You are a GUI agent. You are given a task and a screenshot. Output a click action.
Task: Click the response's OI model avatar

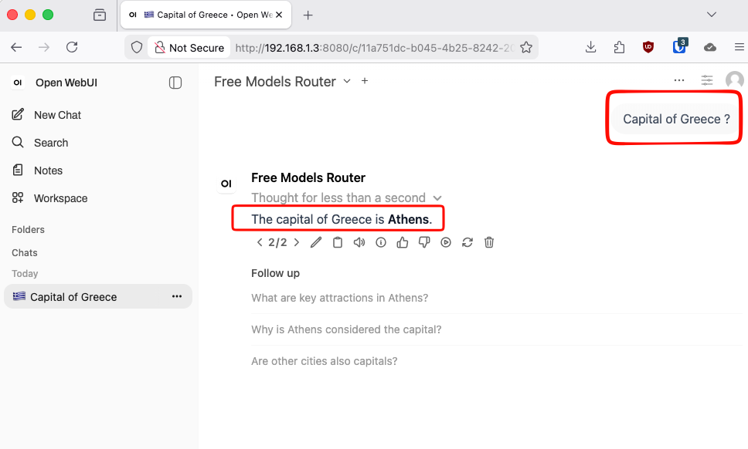pyautogui.click(x=226, y=184)
